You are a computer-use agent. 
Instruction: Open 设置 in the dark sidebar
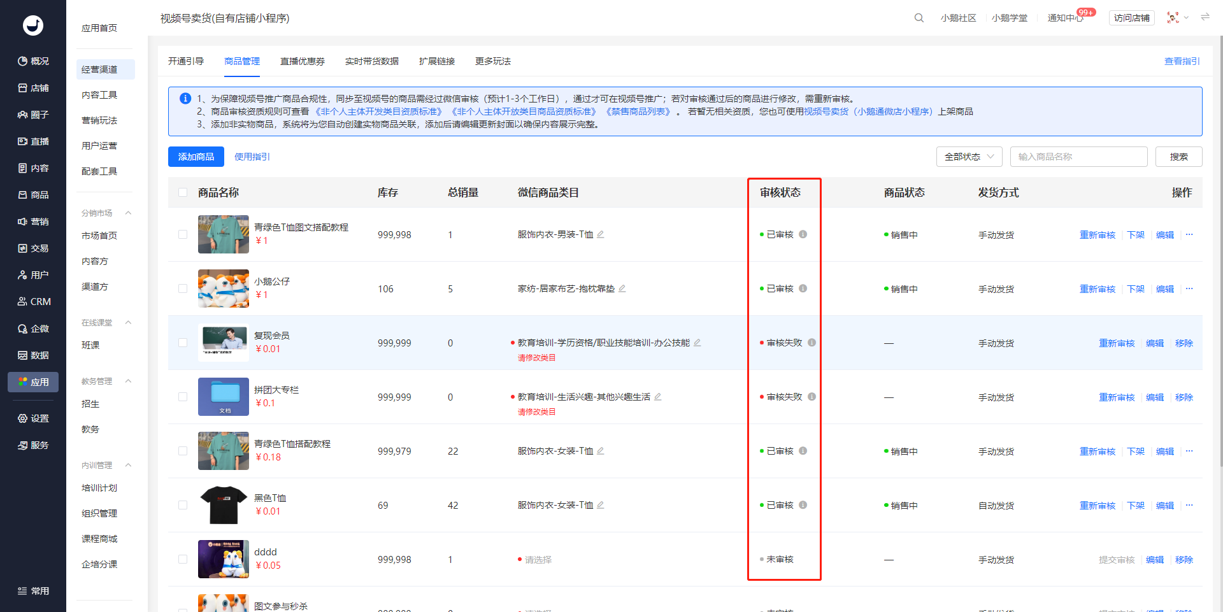[x=33, y=418]
